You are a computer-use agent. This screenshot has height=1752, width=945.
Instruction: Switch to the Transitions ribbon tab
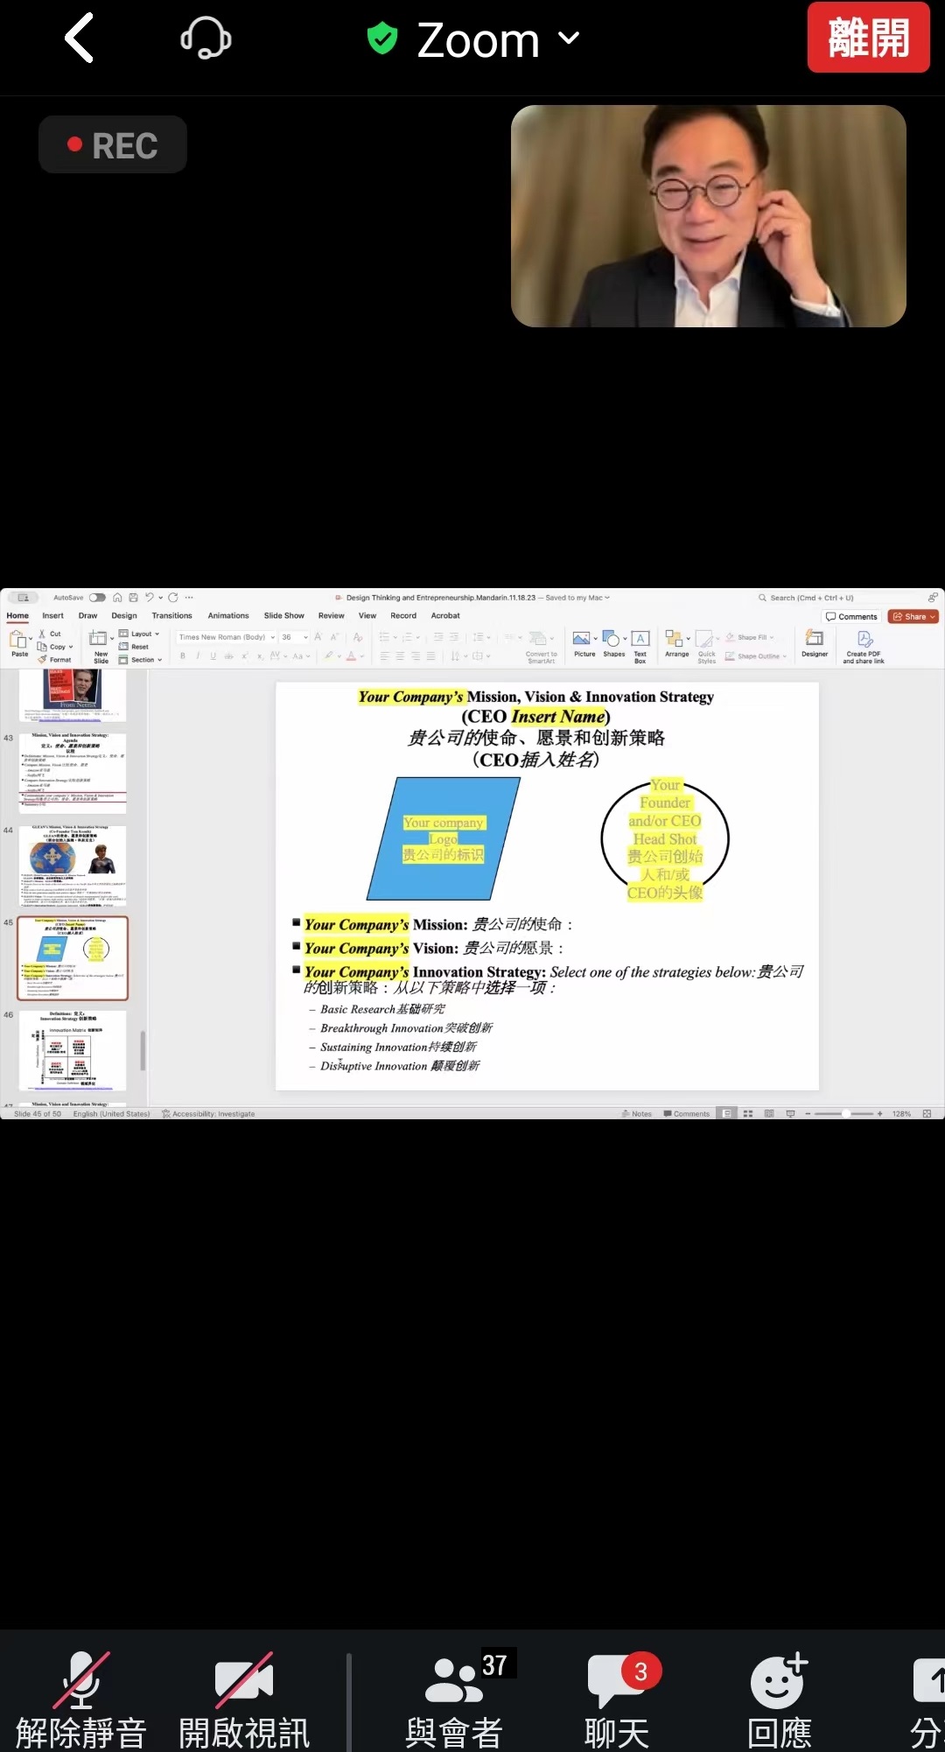(x=171, y=616)
